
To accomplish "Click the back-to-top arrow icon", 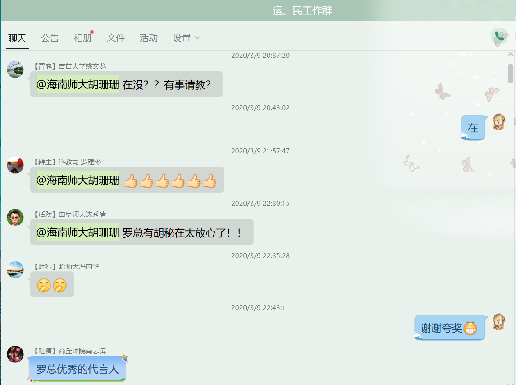I will (x=511, y=54).
